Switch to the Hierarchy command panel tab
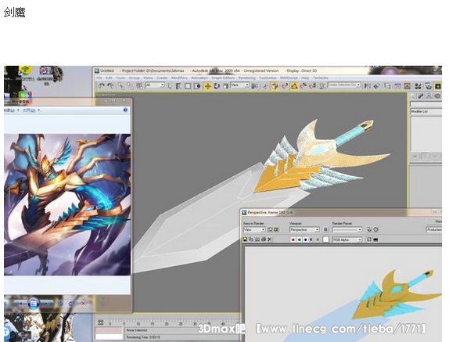 pyautogui.click(x=429, y=96)
